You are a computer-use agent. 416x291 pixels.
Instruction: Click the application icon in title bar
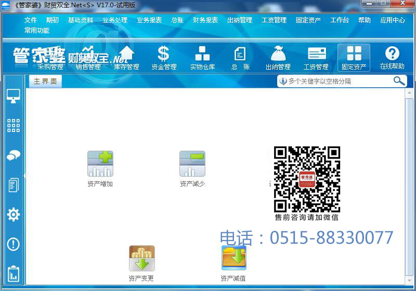(x=6, y=5)
